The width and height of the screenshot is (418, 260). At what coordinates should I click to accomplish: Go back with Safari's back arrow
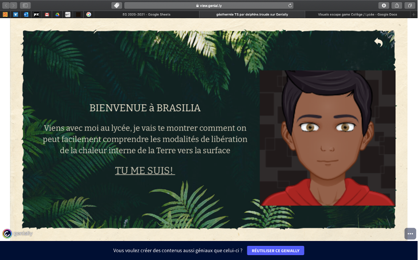(6, 5)
